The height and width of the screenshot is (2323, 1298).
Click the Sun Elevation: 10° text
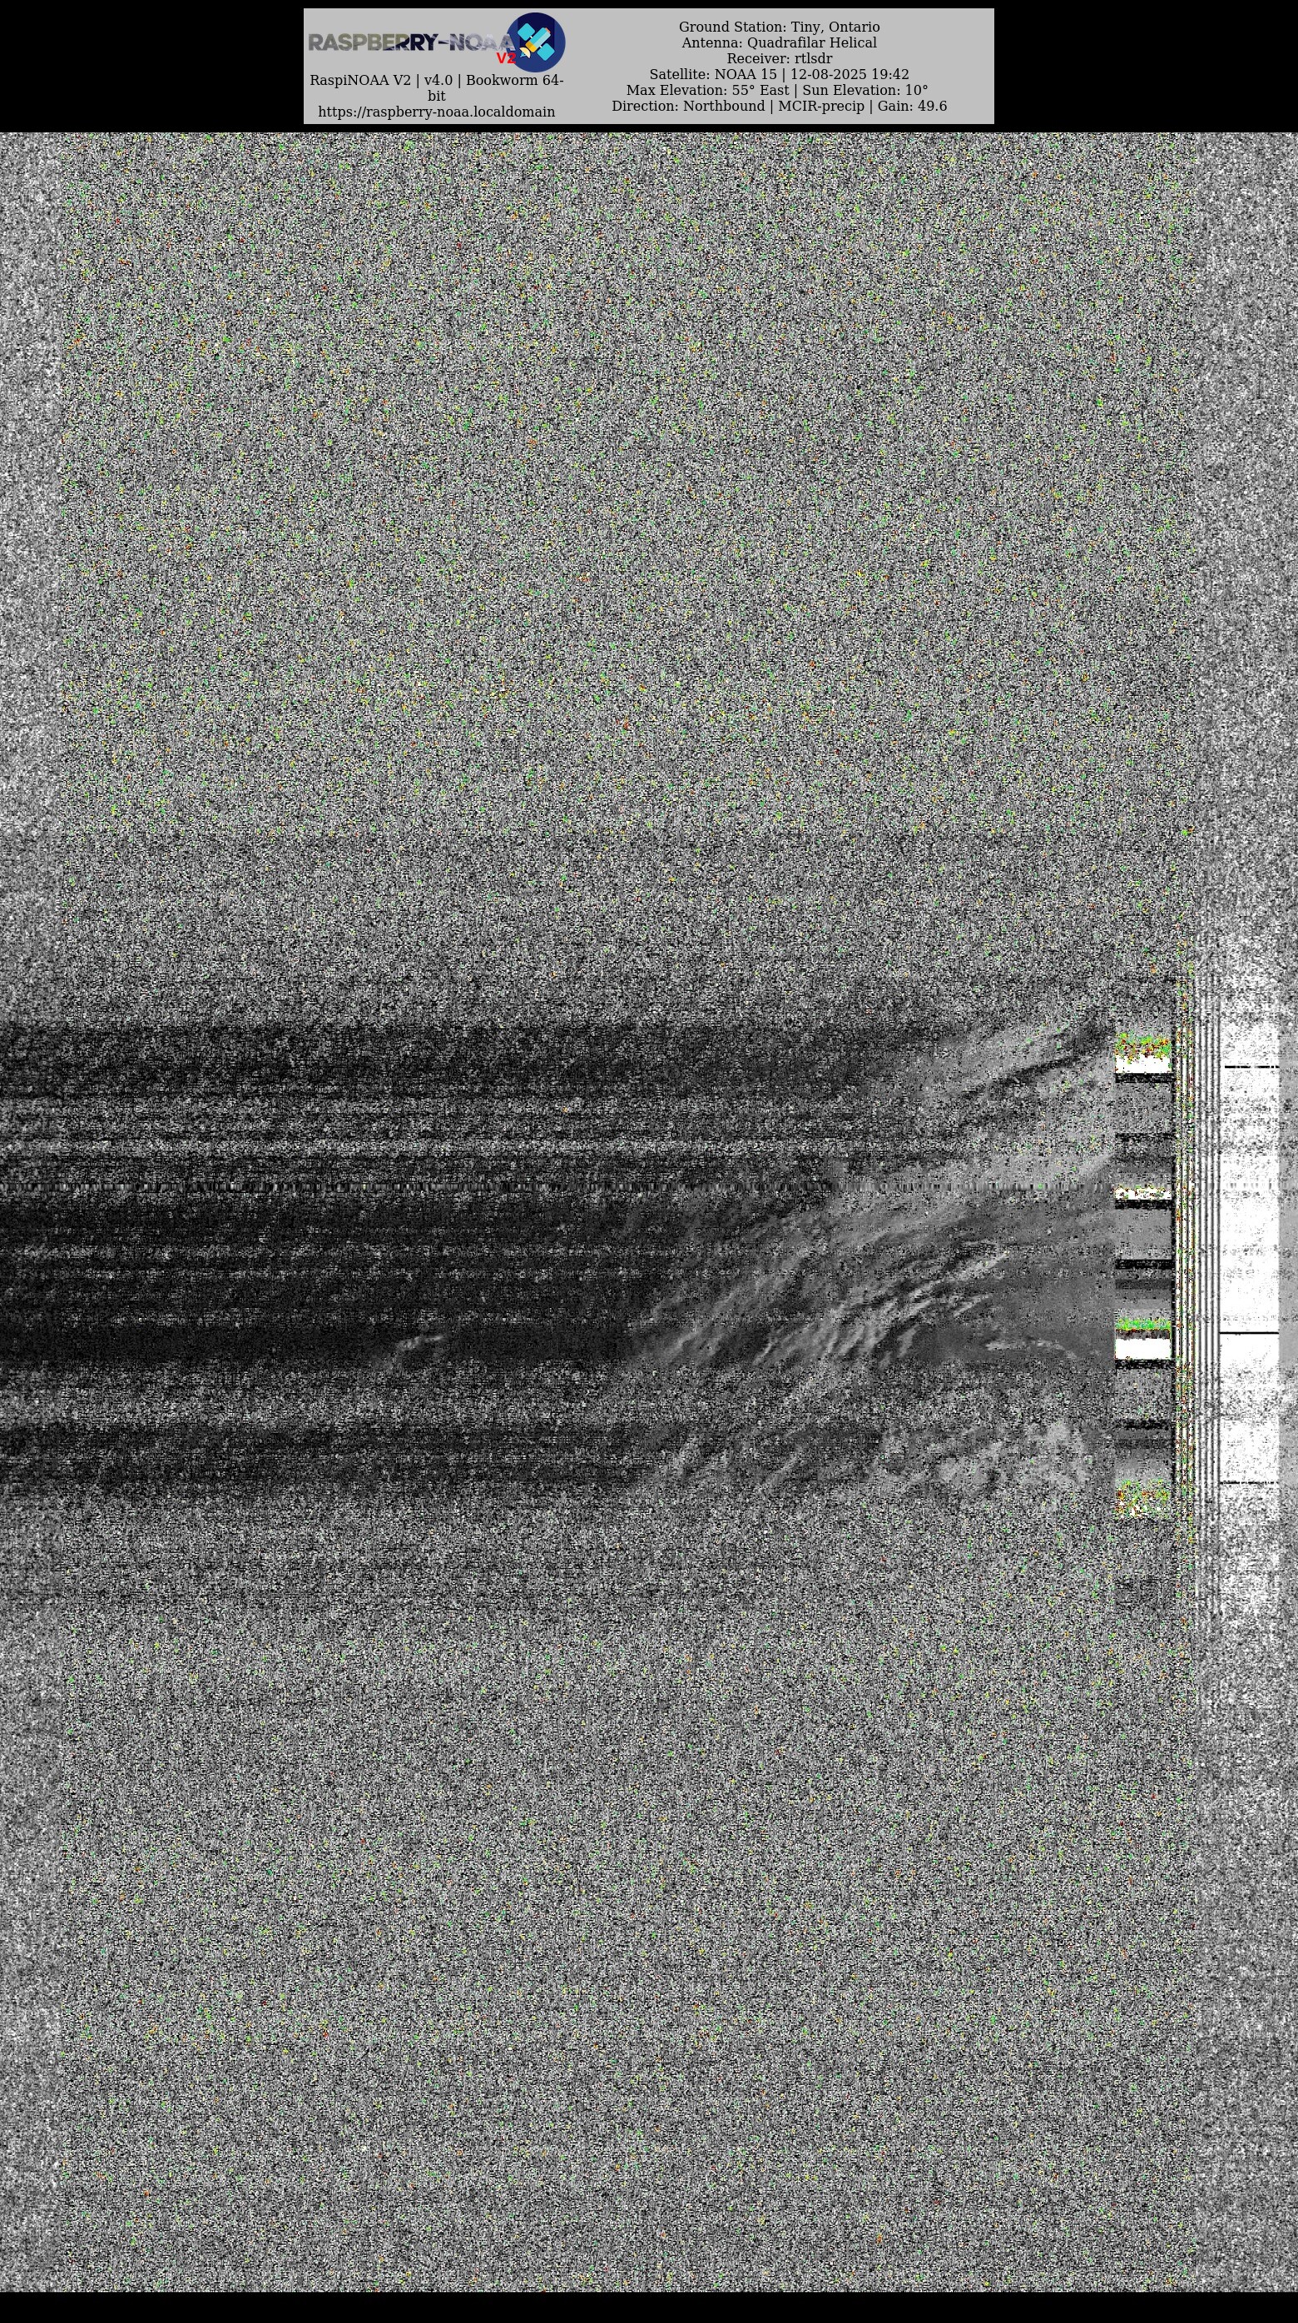click(x=865, y=90)
